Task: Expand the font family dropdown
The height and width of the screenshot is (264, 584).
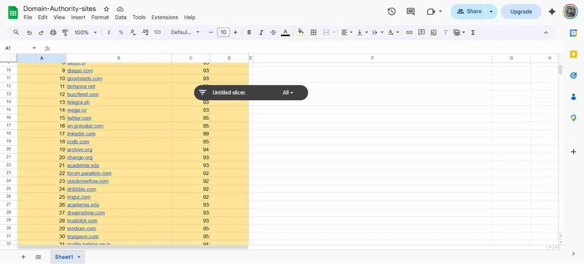Action: [185, 32]
